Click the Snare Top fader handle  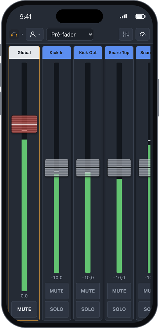pos(119,168)
